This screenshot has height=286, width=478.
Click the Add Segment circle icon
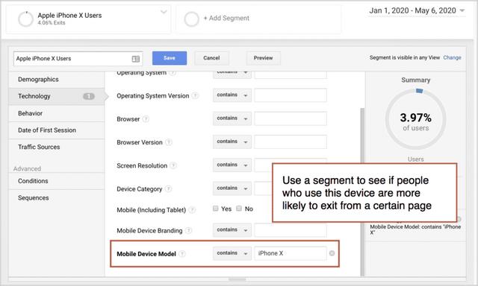191,19
